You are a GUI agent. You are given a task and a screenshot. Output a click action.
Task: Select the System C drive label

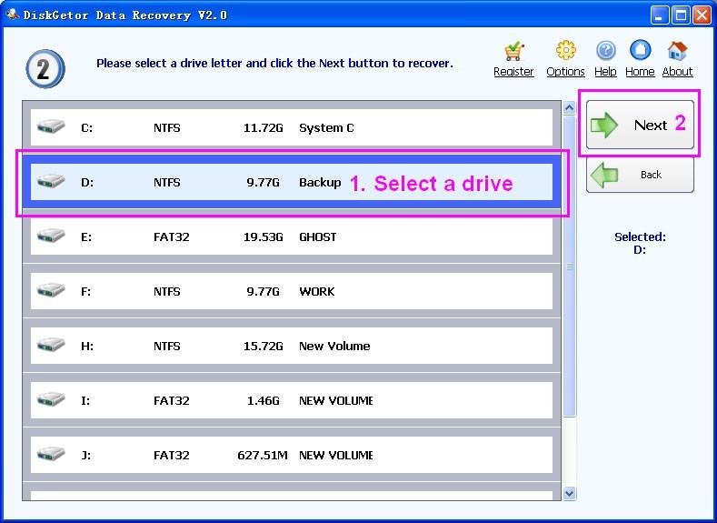click(x=326, y=128)
